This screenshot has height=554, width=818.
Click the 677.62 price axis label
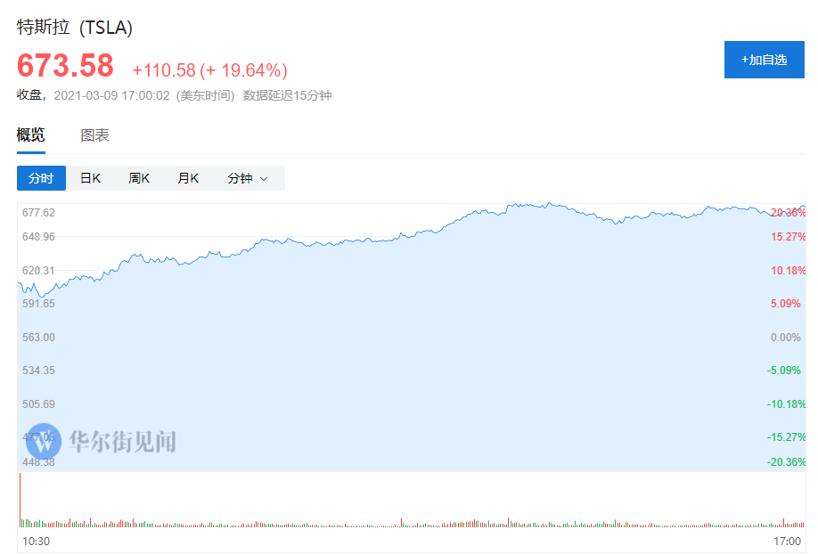(38, 212)
